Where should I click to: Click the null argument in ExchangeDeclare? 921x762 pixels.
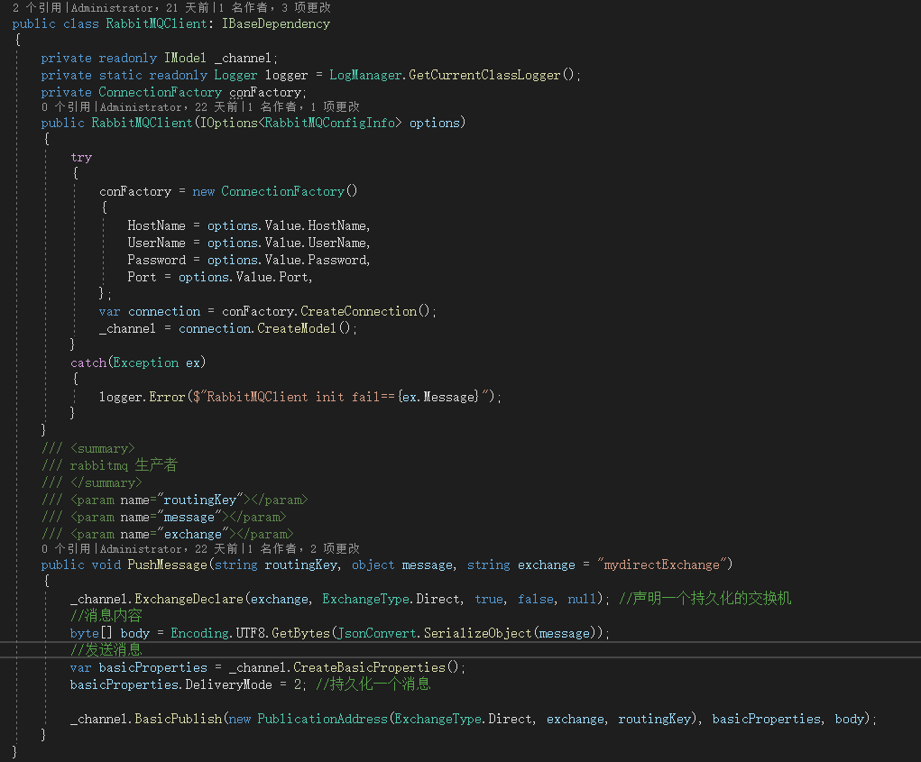pos(582,599)
